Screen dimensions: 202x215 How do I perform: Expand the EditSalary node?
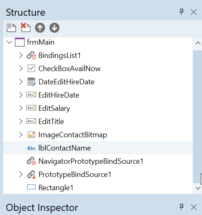point(21,108)
